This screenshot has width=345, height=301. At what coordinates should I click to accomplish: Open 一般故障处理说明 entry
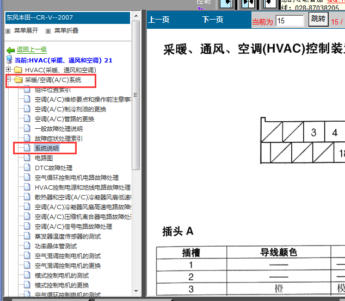click(59, 129)
